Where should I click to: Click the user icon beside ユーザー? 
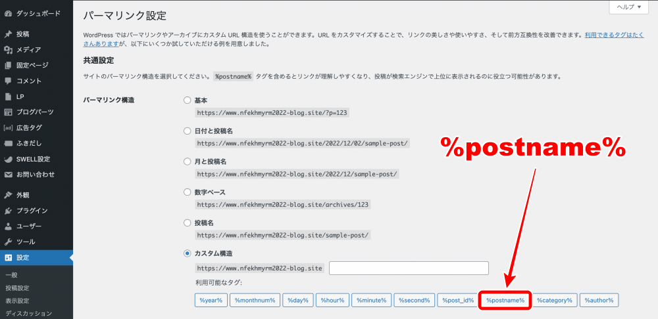pyautogui.click(x=8, y=226)
